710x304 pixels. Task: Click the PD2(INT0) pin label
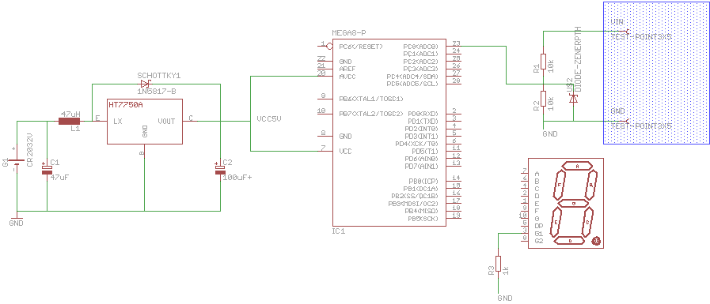(x=421, y=129)
